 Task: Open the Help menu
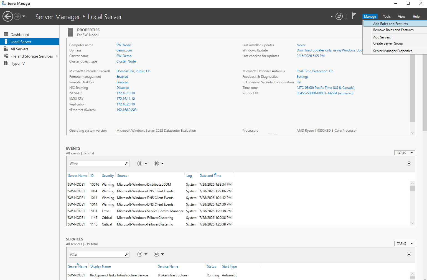click(x=416, y=16)
